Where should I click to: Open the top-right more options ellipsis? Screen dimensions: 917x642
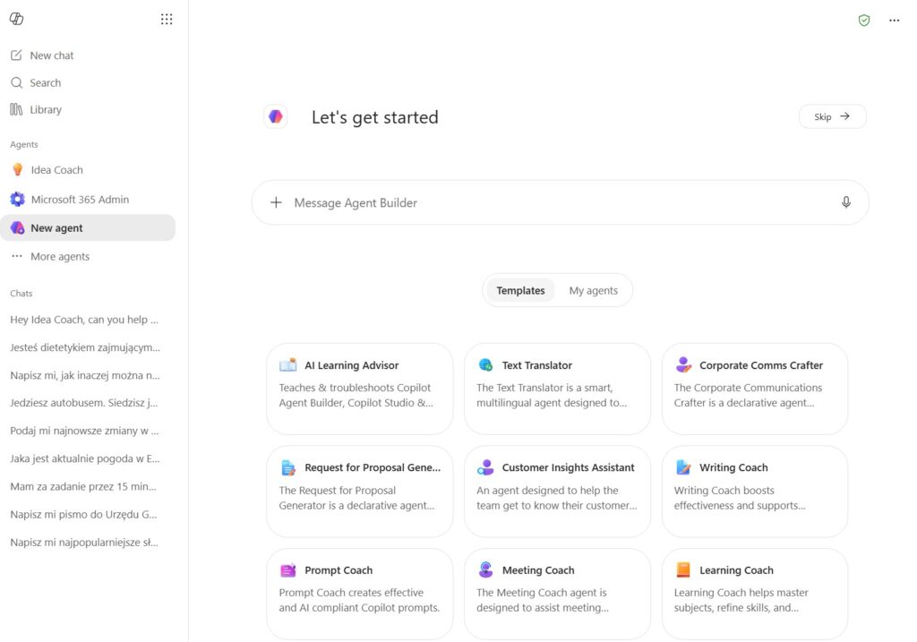click(895, 21)
